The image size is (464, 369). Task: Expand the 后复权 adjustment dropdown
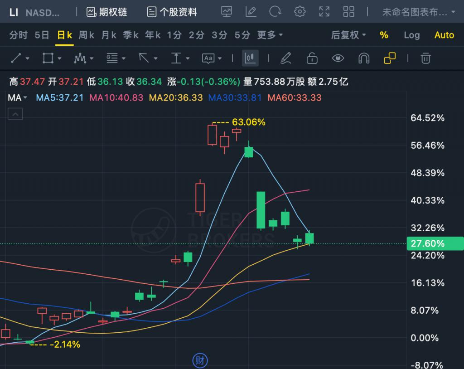click(348, 35)
